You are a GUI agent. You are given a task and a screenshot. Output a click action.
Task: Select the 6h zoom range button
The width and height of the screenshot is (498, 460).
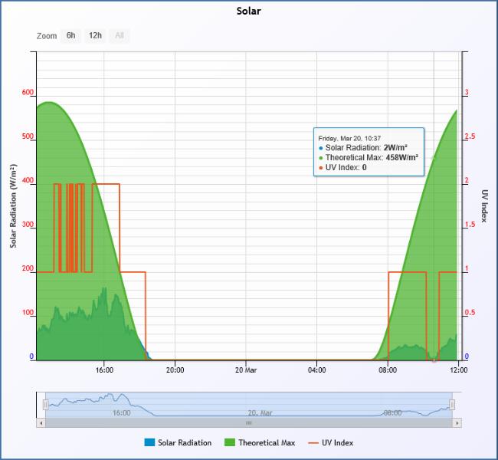[x=70, y=35]
